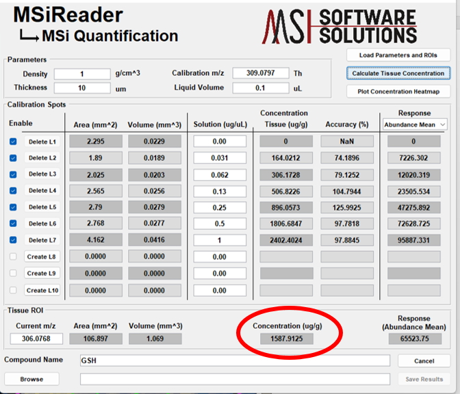460x394 pixels.
Task: Click Delete L3 button
Action: pyautogui.click(x=42, y=174)
